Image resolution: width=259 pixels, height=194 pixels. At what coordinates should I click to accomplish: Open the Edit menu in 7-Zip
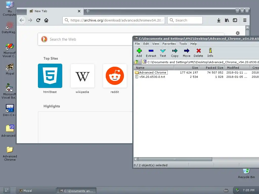[x=146, y=44]
